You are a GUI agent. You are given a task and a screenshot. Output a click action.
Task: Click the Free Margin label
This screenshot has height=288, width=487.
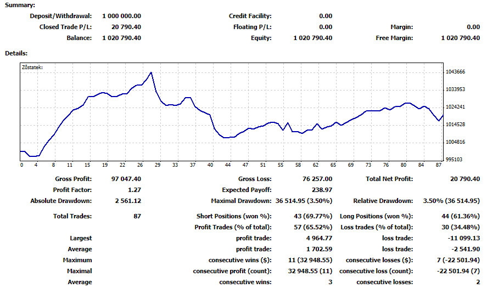tap(394, 38)
